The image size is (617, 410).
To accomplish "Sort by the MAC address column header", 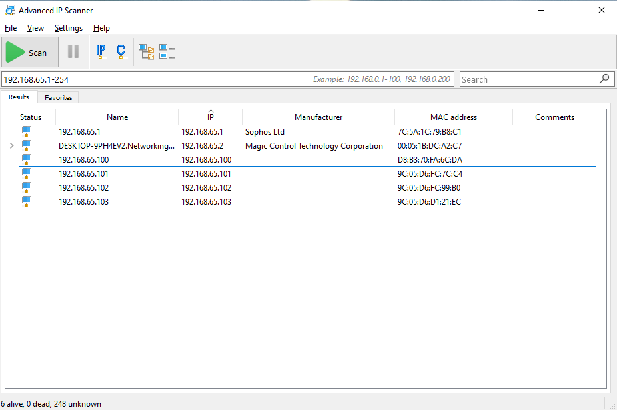I will click(453, 117).
